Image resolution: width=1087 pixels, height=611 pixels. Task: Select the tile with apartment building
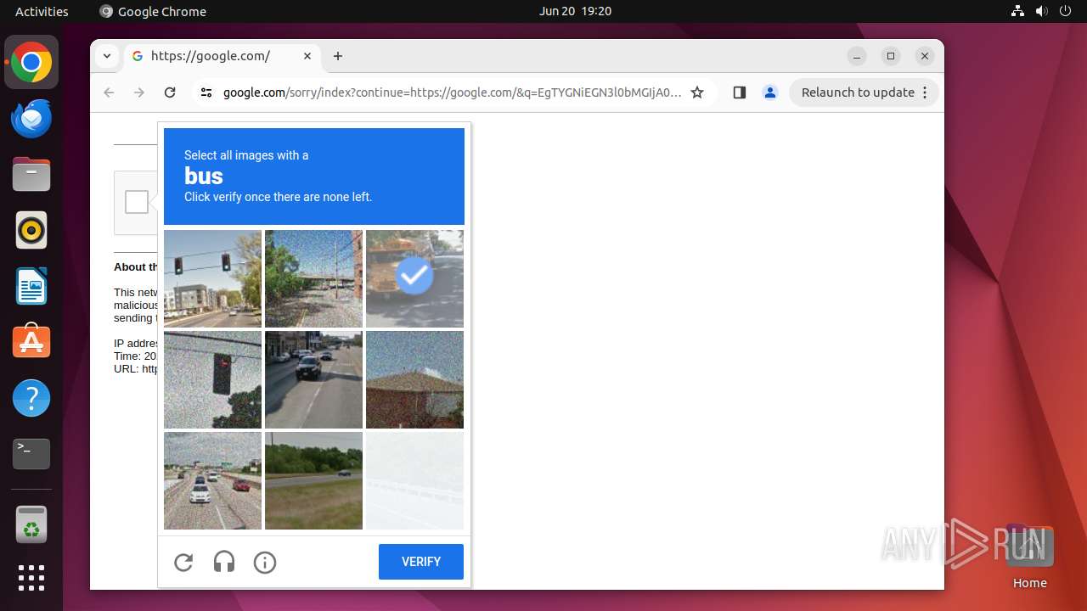212,278
